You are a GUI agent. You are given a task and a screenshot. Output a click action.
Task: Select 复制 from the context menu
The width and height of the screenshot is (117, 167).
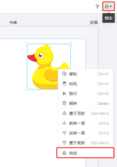tap(86, 74)
